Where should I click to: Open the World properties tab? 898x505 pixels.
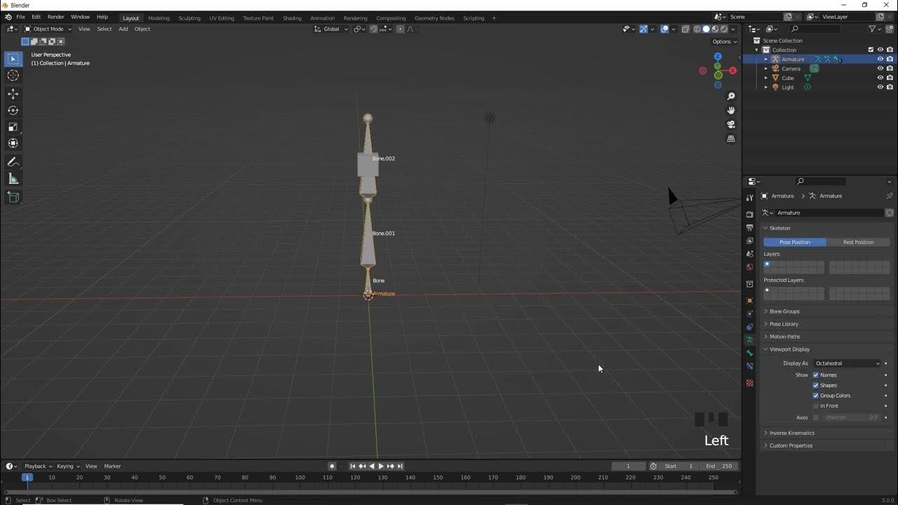tap(750, 267)
